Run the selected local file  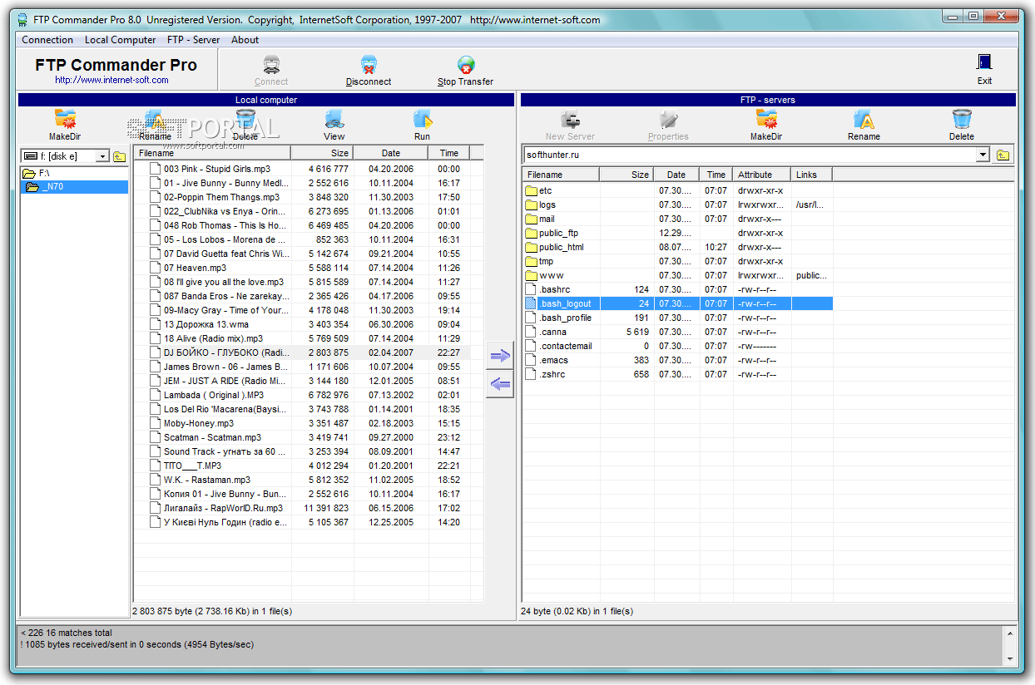[423, 119]
